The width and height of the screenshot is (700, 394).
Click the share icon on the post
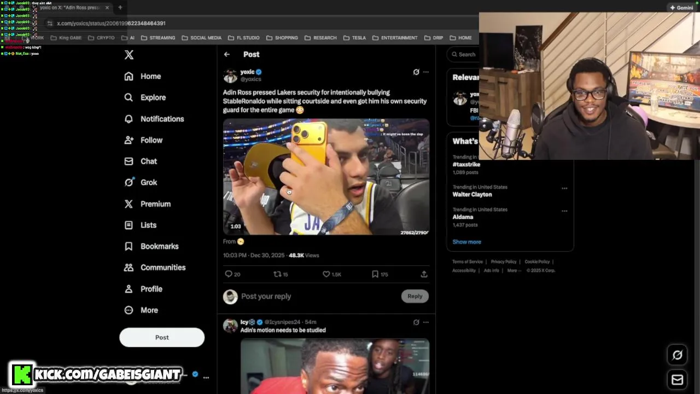click(x=424, y=274)
